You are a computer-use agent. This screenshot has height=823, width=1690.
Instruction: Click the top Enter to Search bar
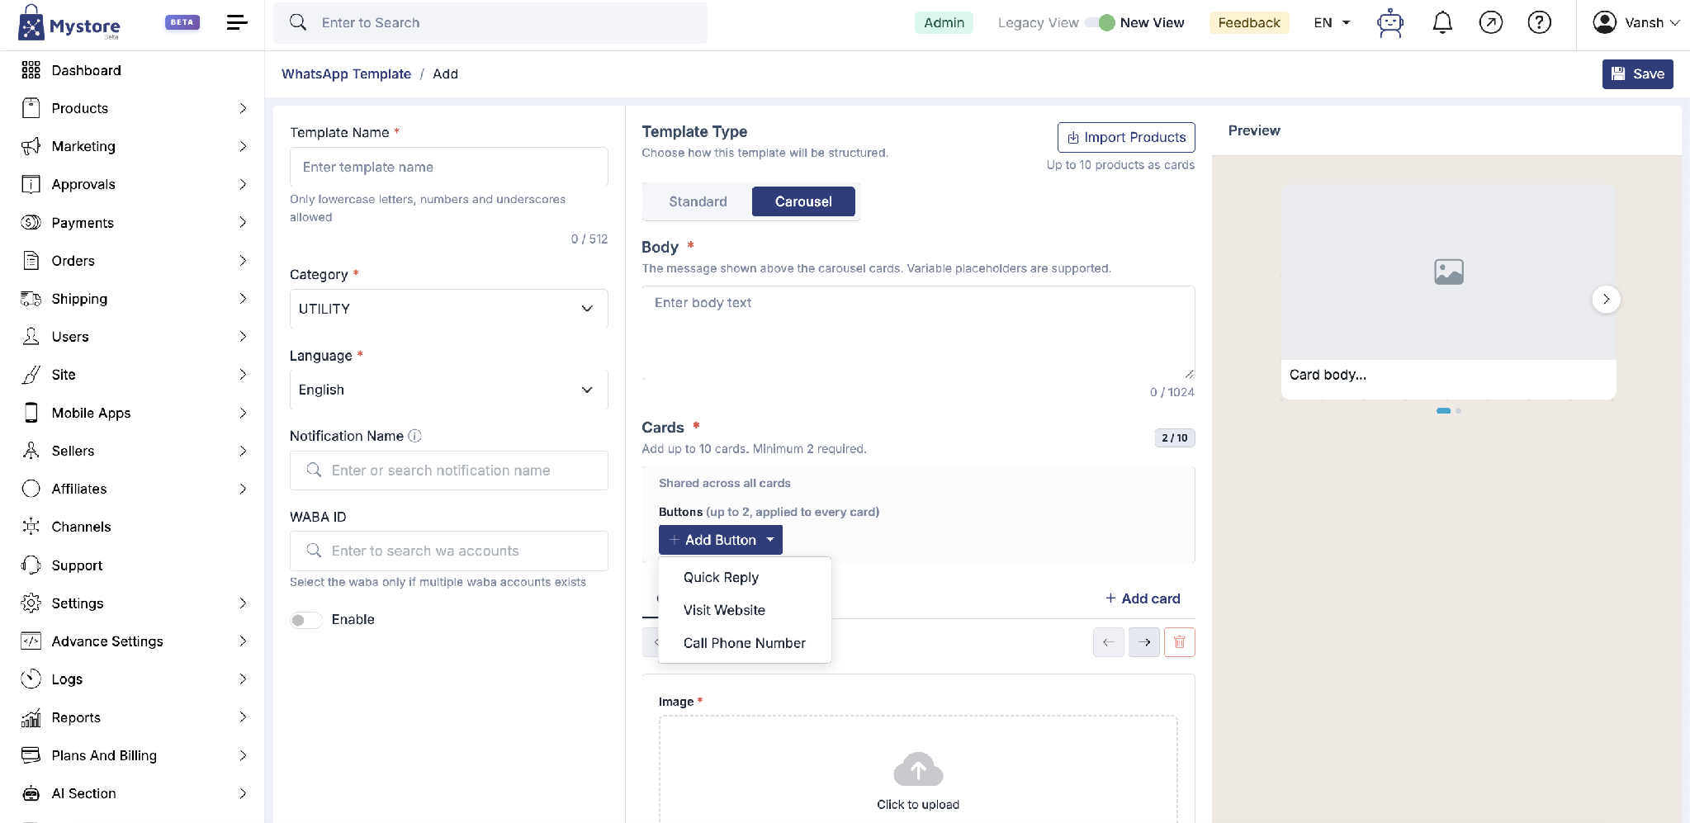[x=490, y=22]
